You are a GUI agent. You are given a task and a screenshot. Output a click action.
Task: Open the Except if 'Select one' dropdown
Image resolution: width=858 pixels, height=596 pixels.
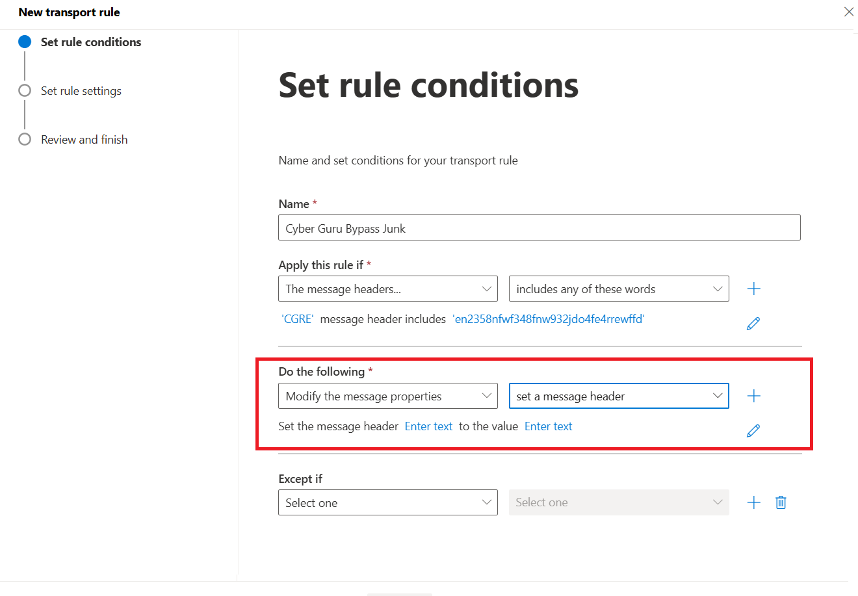point(388,502)
